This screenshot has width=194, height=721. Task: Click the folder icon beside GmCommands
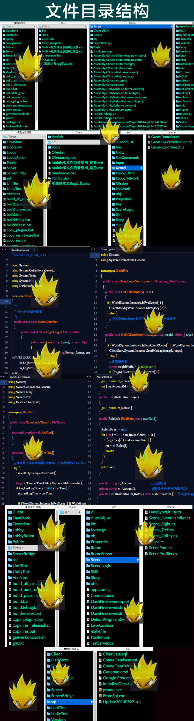pyautogui.click(x=114, y=158)
